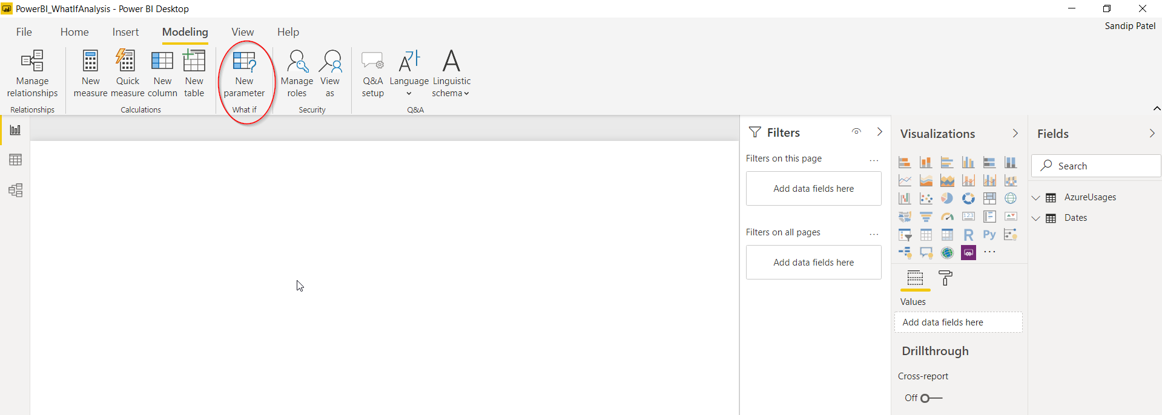1162x415 pixels.
Task: Select the Area chart visual
Action: click(x=926, y=180)
